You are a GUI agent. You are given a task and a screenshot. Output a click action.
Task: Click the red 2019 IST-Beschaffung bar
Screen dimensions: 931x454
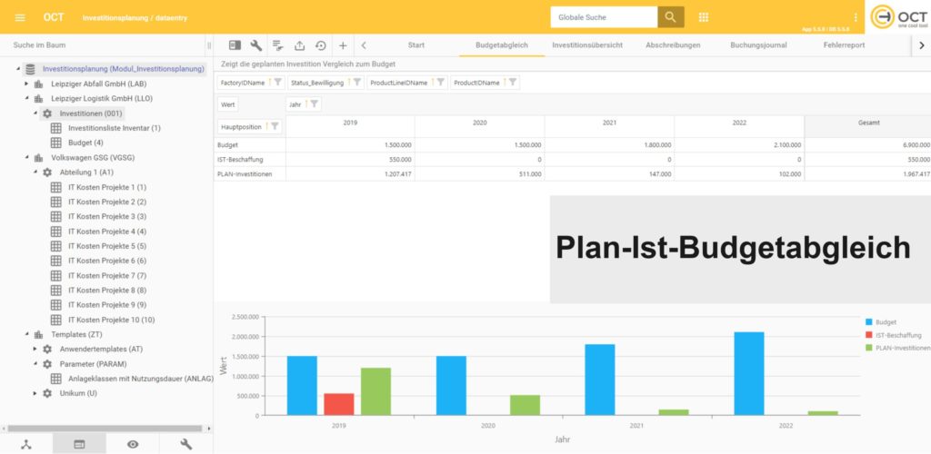tap(339, 404)
